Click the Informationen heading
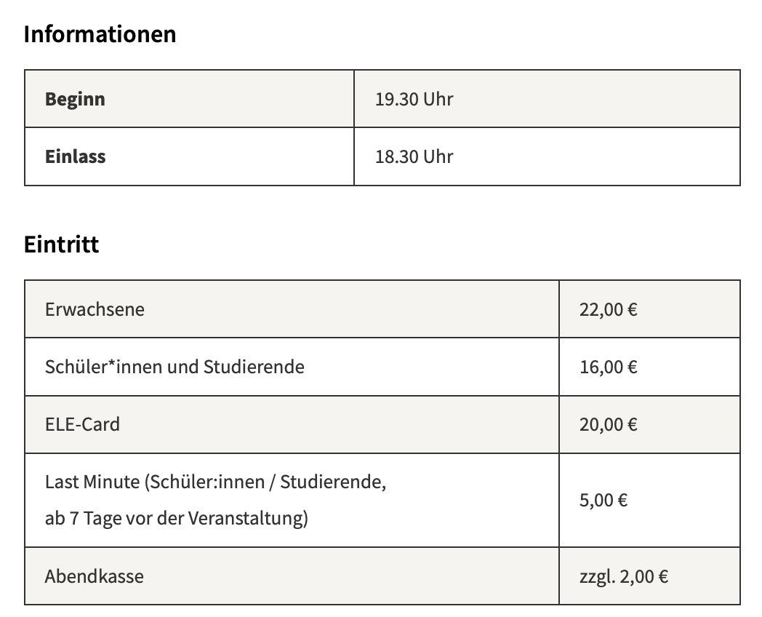Screen dimensions: 762x617 click(x=100, y=34)
